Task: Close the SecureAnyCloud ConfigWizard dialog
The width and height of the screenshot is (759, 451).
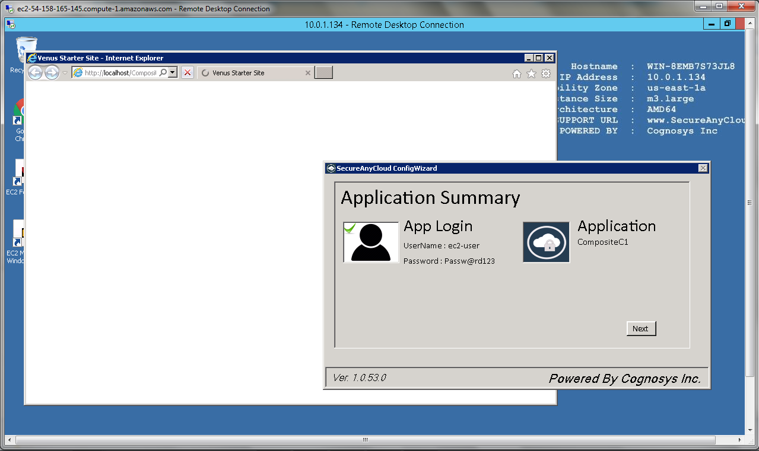Action: (x=703, y=168)
